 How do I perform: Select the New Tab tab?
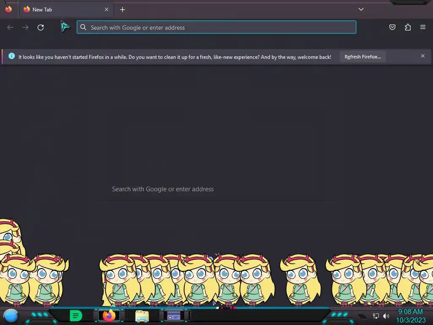66,10
